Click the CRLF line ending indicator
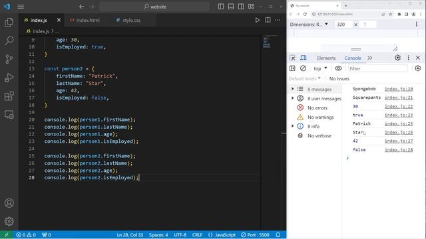The height and width of the screenshot is (239, 426). (197, 234)
